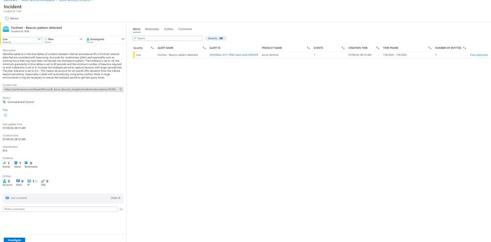This screenshot has height=242, width=491.
Task: Sort by the Severity column arrows
Action: (152, 48)
